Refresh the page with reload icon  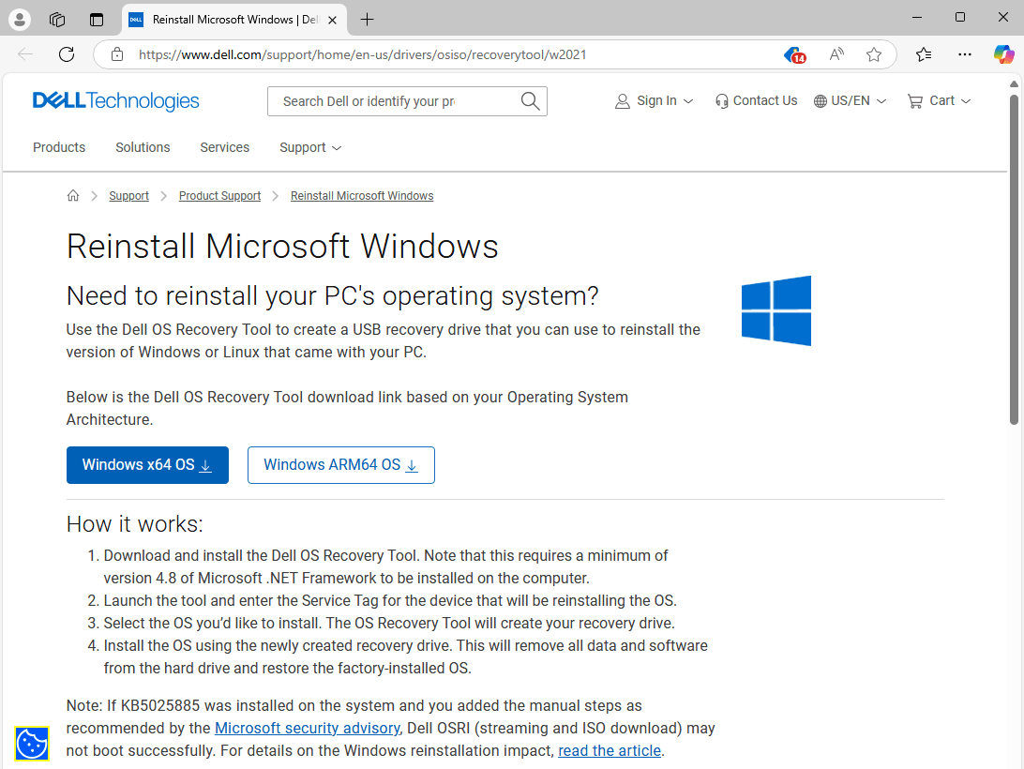pyautogui.click(x=67, y=54)
